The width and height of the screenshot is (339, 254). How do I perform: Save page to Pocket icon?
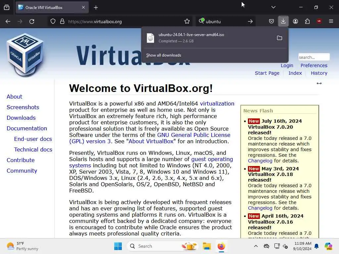(271, 21)
